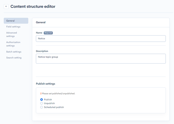Click 'Please set published/unpublished.' hint text

[59, 94]
